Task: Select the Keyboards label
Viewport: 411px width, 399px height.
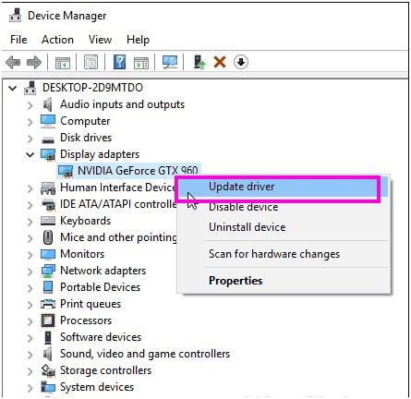Action: [86, 221]
